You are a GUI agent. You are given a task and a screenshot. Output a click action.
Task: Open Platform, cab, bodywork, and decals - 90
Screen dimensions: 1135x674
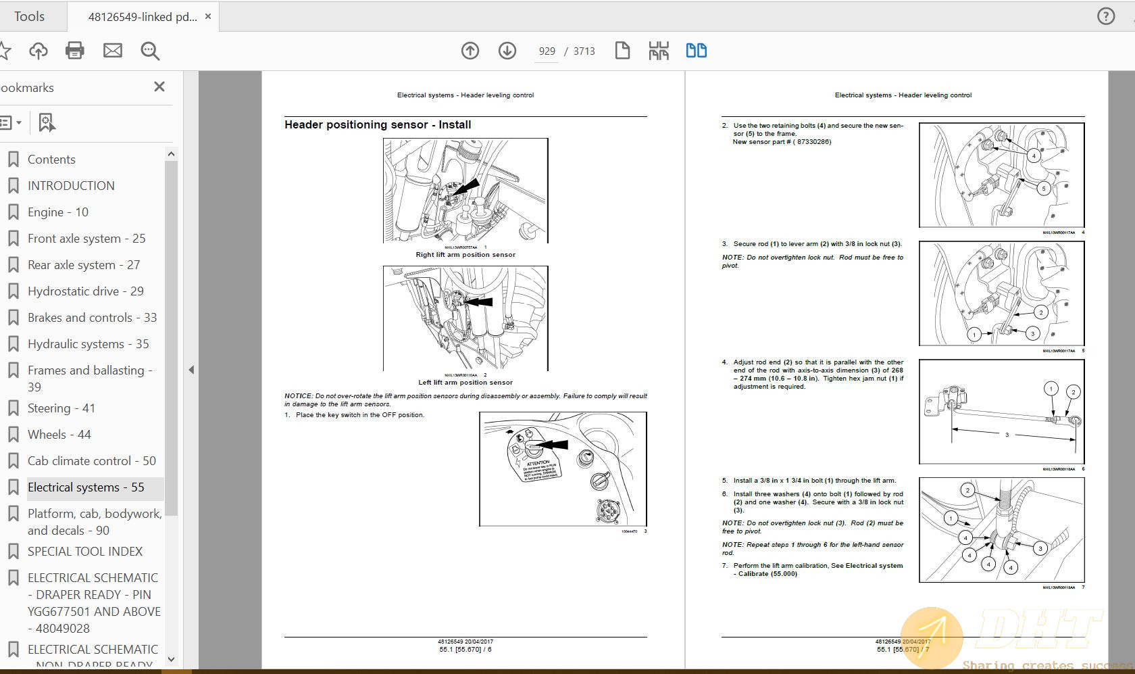(x=95, y=522)
